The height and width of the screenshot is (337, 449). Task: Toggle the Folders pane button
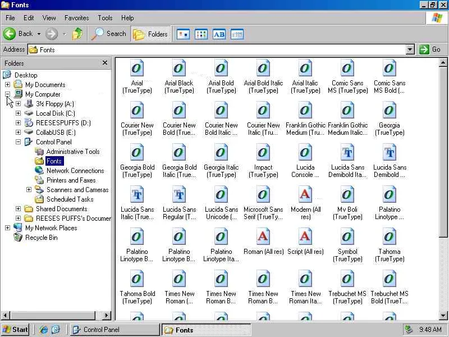coord(150,34)
